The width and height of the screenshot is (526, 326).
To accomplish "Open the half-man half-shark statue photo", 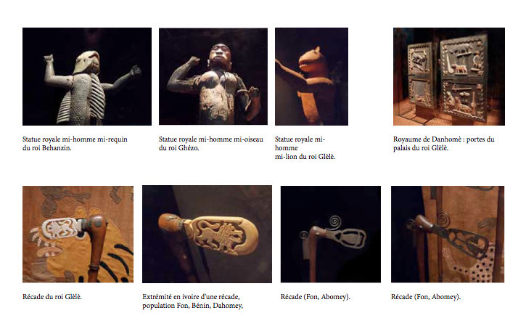I will 87,76.
